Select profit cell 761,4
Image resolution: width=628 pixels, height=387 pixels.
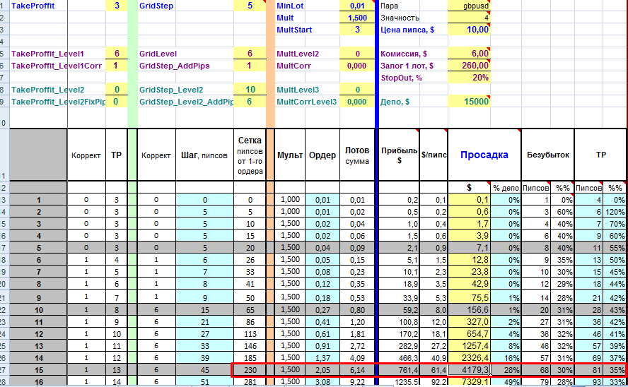point(400,370)
